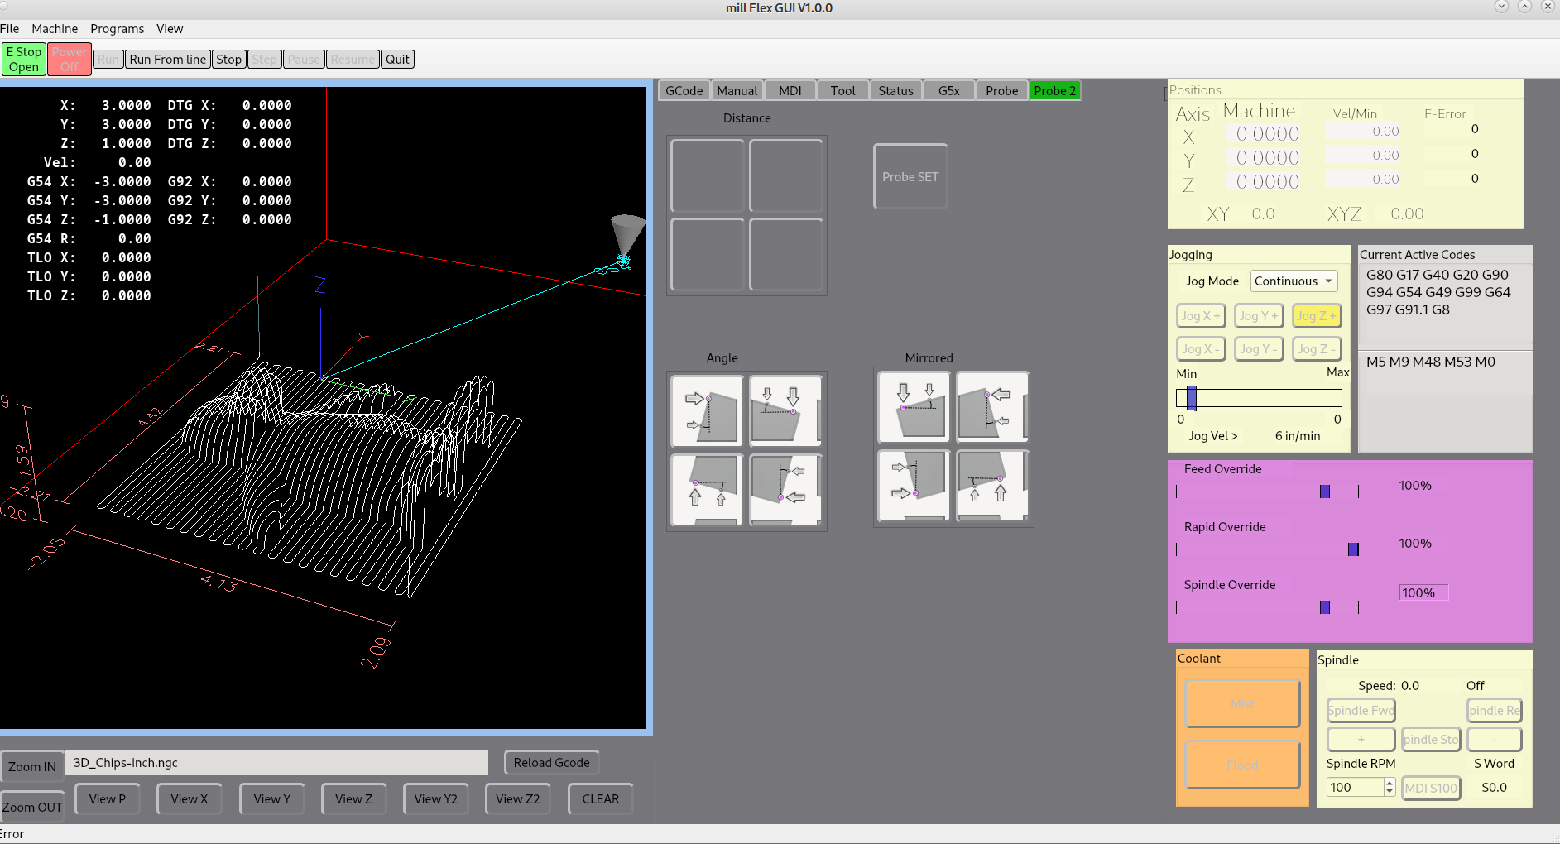Image resolution: width=1560 pixels, height=844 pixels.
Task: Open the Machine menu
Action: click(55, 29)
